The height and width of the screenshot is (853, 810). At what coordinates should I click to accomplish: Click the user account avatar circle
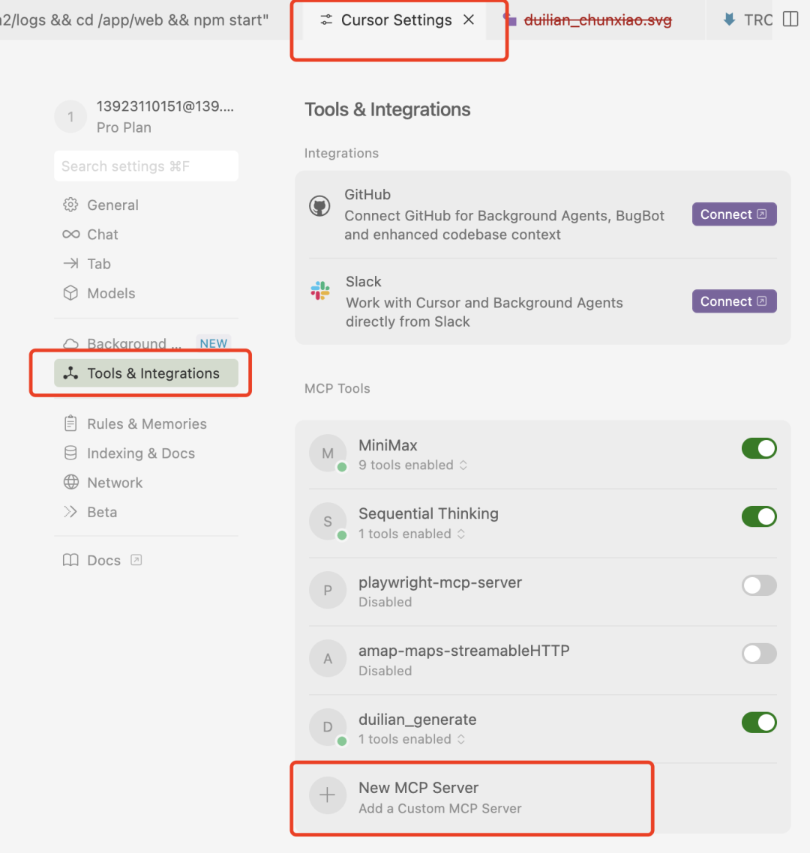click(x=70, y=116)
